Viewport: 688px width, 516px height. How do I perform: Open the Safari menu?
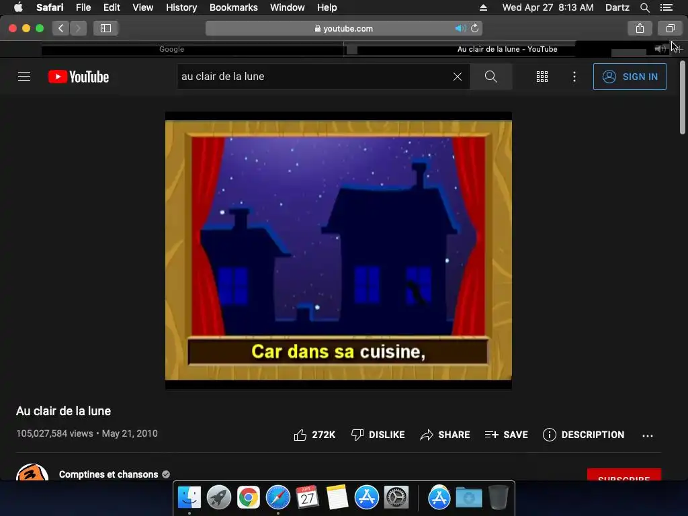[50, 7]
